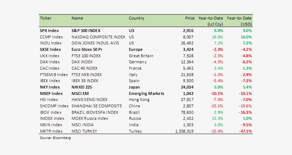The width and height of the screenshot is (292, 155).
Task: Click the Emerging Markets country cell
Action: 146,93
